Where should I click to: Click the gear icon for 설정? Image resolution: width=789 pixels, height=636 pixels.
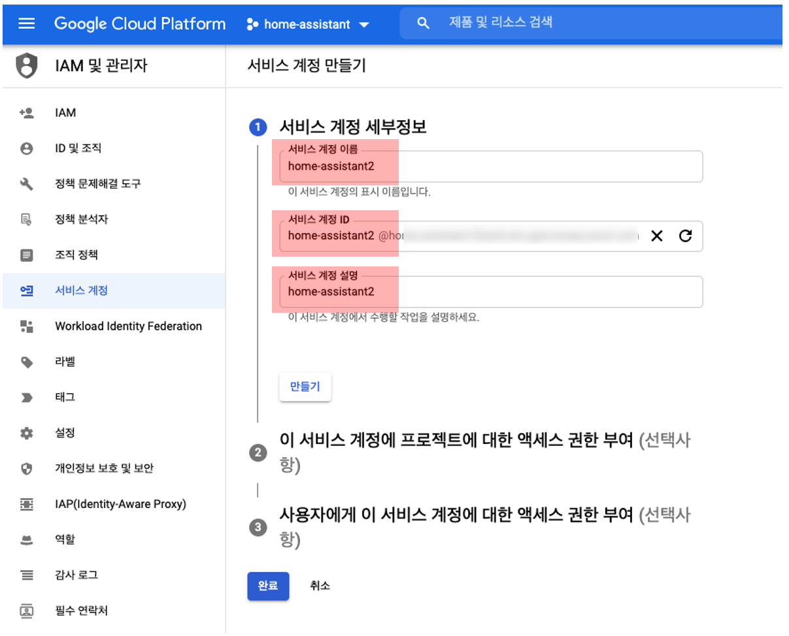pos(27,433)
